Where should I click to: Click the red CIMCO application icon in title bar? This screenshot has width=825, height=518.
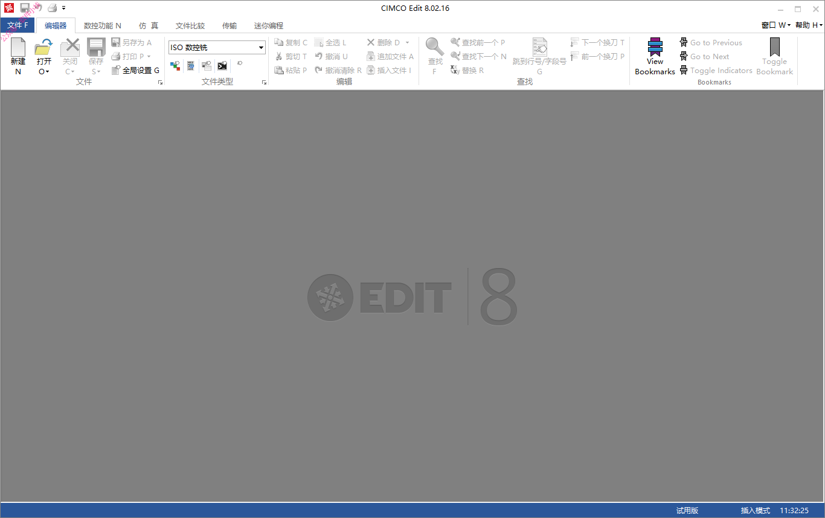tap(8, 8)
